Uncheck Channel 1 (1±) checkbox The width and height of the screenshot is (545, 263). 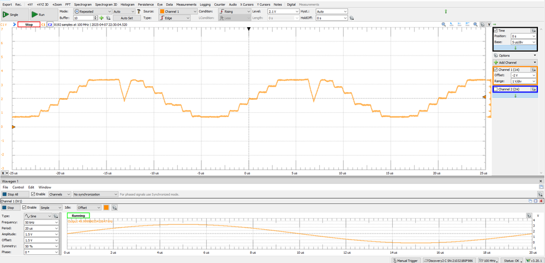pyautogui.click(x=496, y=70)
